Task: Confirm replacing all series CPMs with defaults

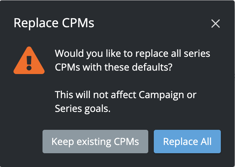Action: point(187,142)
